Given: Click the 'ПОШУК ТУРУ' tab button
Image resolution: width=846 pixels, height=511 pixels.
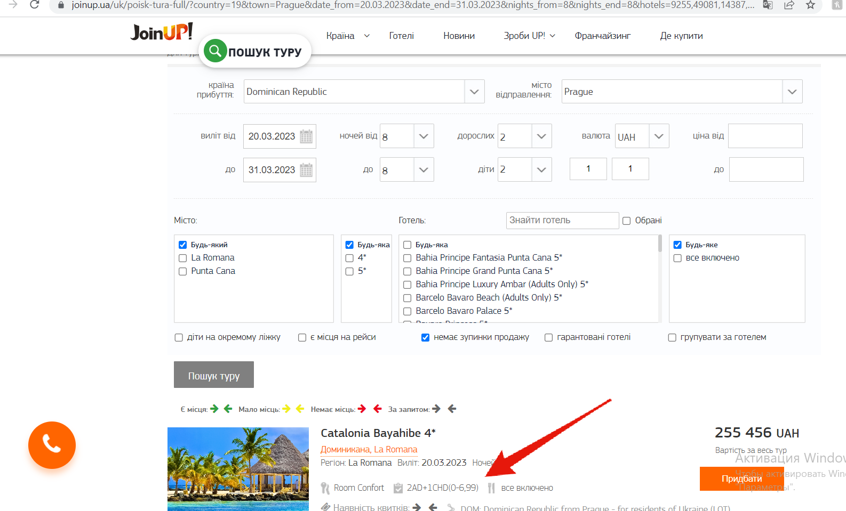Looking at the screenshot, I should tap(255, 51).
